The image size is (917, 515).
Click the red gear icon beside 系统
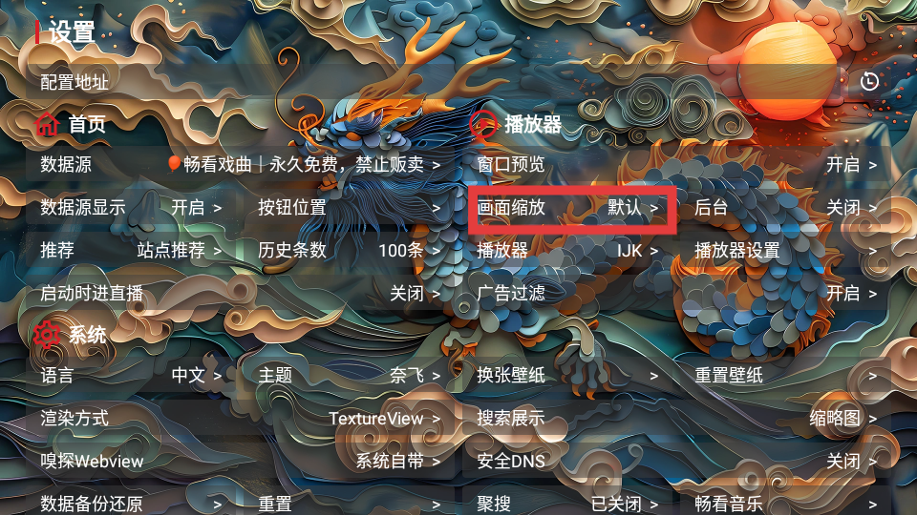tap(47, 335)
